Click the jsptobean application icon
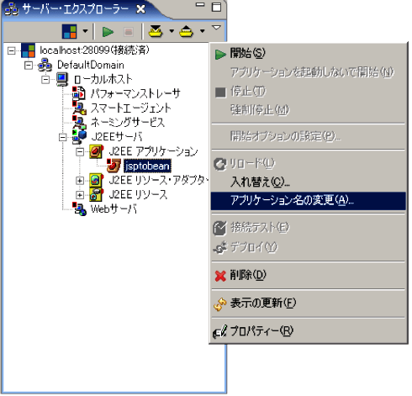Image resolution: width=412 pixels, height=396 pixels. pyautogui.click(x=114, y=166)
